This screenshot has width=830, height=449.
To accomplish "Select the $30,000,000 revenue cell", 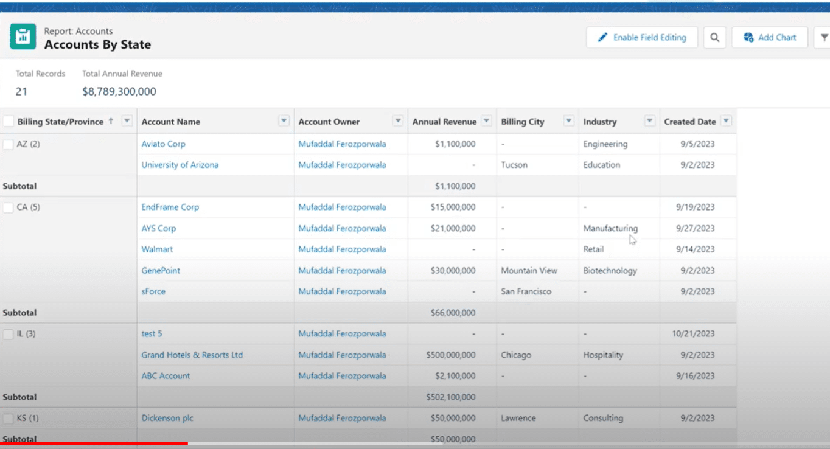I will tap(452, 270).
